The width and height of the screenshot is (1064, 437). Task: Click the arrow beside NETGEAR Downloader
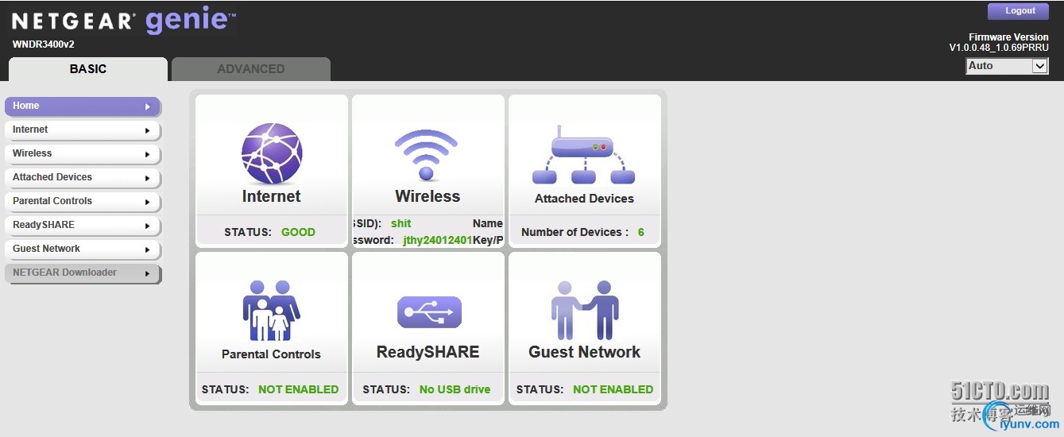[148, 273]
